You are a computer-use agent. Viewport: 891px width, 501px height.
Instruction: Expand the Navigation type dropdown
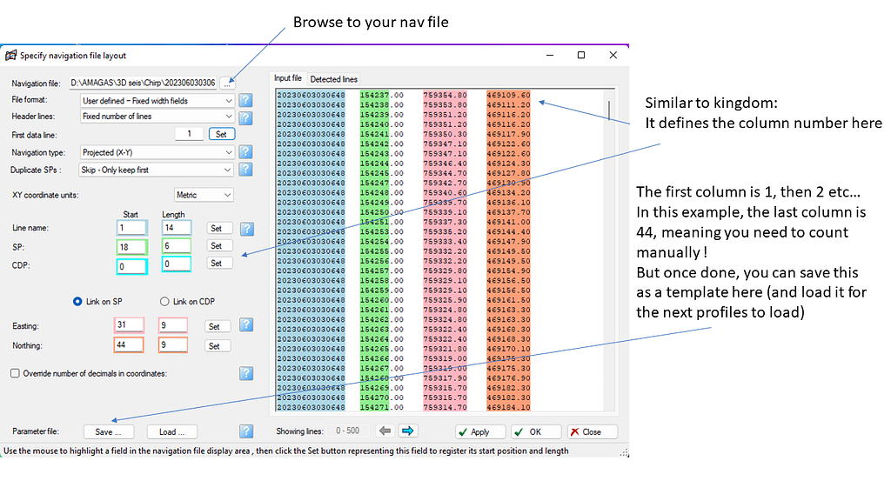click(157, 152)
